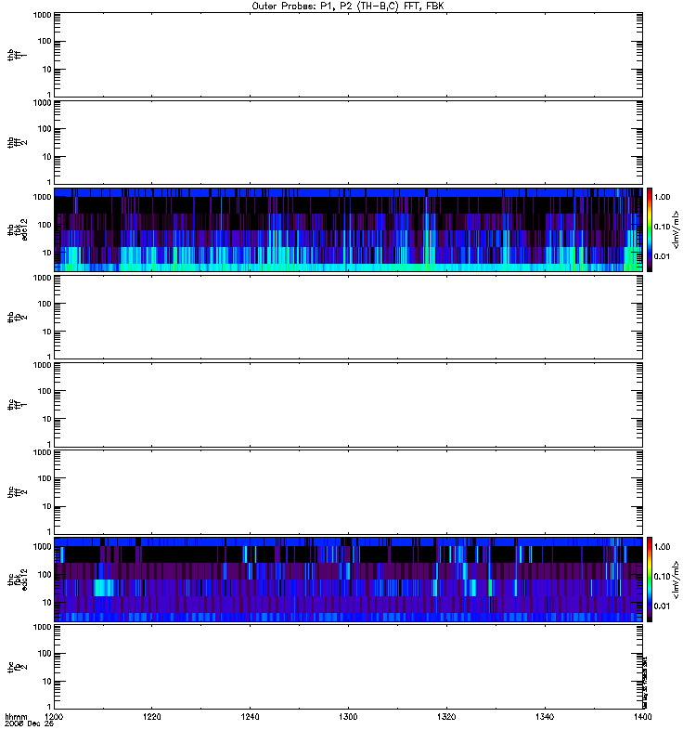Click the '2008 Dec 26' date label
Image resolution: width=696 pixels, height=743 pixels.
point(30,724)
